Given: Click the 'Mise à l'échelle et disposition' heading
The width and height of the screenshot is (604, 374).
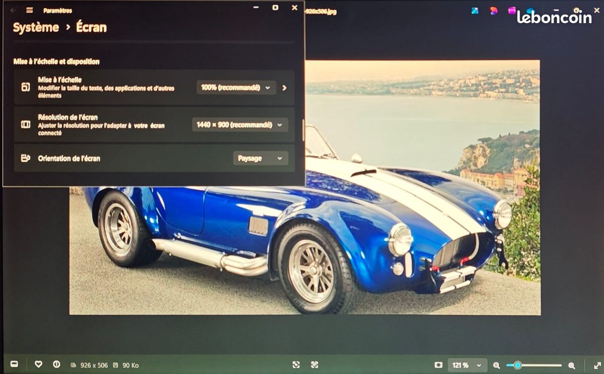Looking at the screenshot, I should 56,62.
